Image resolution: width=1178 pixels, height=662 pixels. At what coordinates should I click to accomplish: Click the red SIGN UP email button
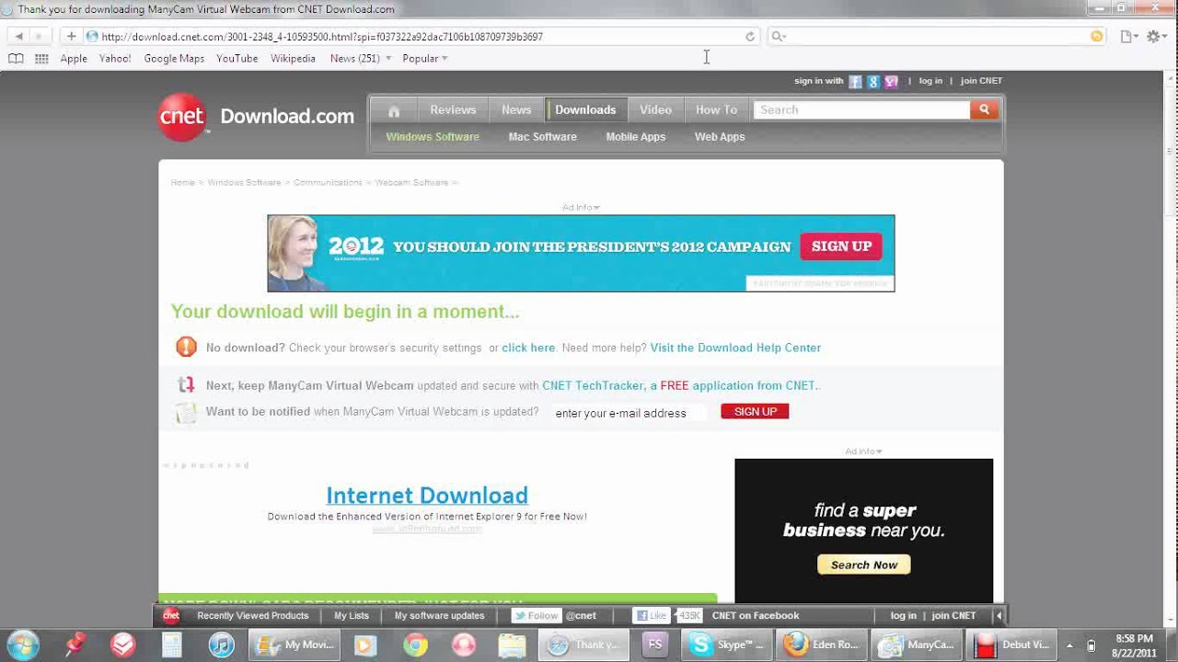tap(755, 412)
